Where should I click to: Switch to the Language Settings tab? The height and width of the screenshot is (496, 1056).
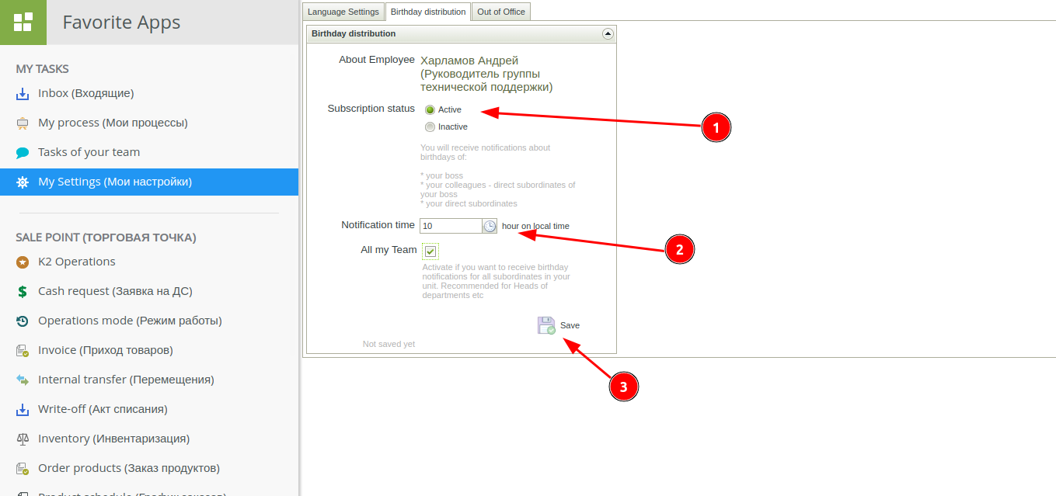[x=343, y=12]
